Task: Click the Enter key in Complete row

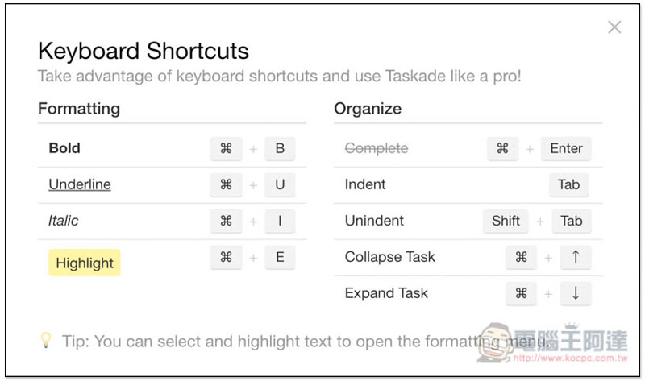Action: coord(566,148)
